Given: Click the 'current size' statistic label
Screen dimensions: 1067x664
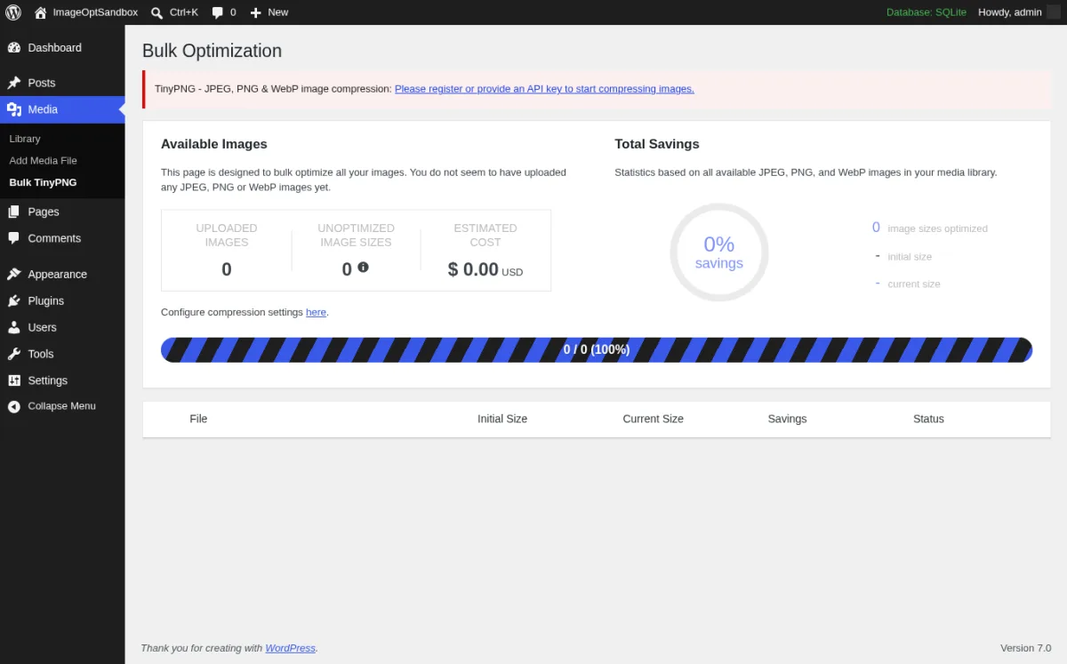Looking at the screenshot, I should tap(914, 284).
